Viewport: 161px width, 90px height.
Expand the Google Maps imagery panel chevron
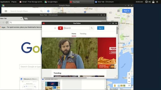point(129,85)
